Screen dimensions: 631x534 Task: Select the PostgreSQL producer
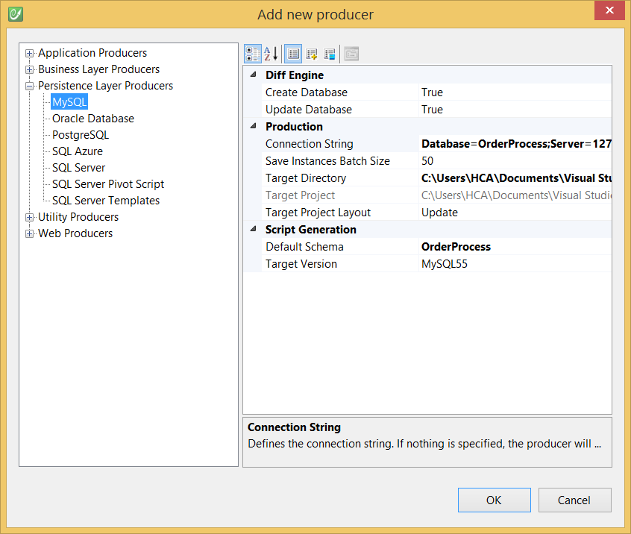coord(80,135)
